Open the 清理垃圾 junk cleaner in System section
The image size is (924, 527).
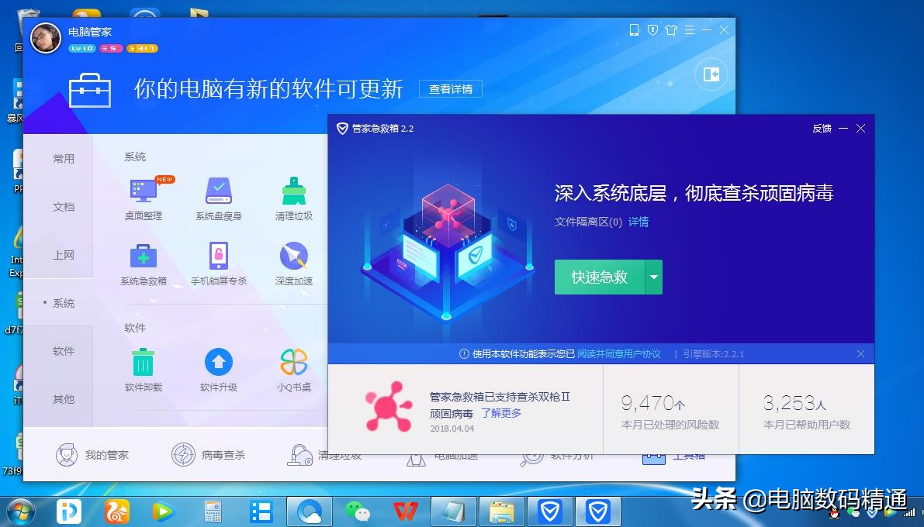click(x=292, y=195)
